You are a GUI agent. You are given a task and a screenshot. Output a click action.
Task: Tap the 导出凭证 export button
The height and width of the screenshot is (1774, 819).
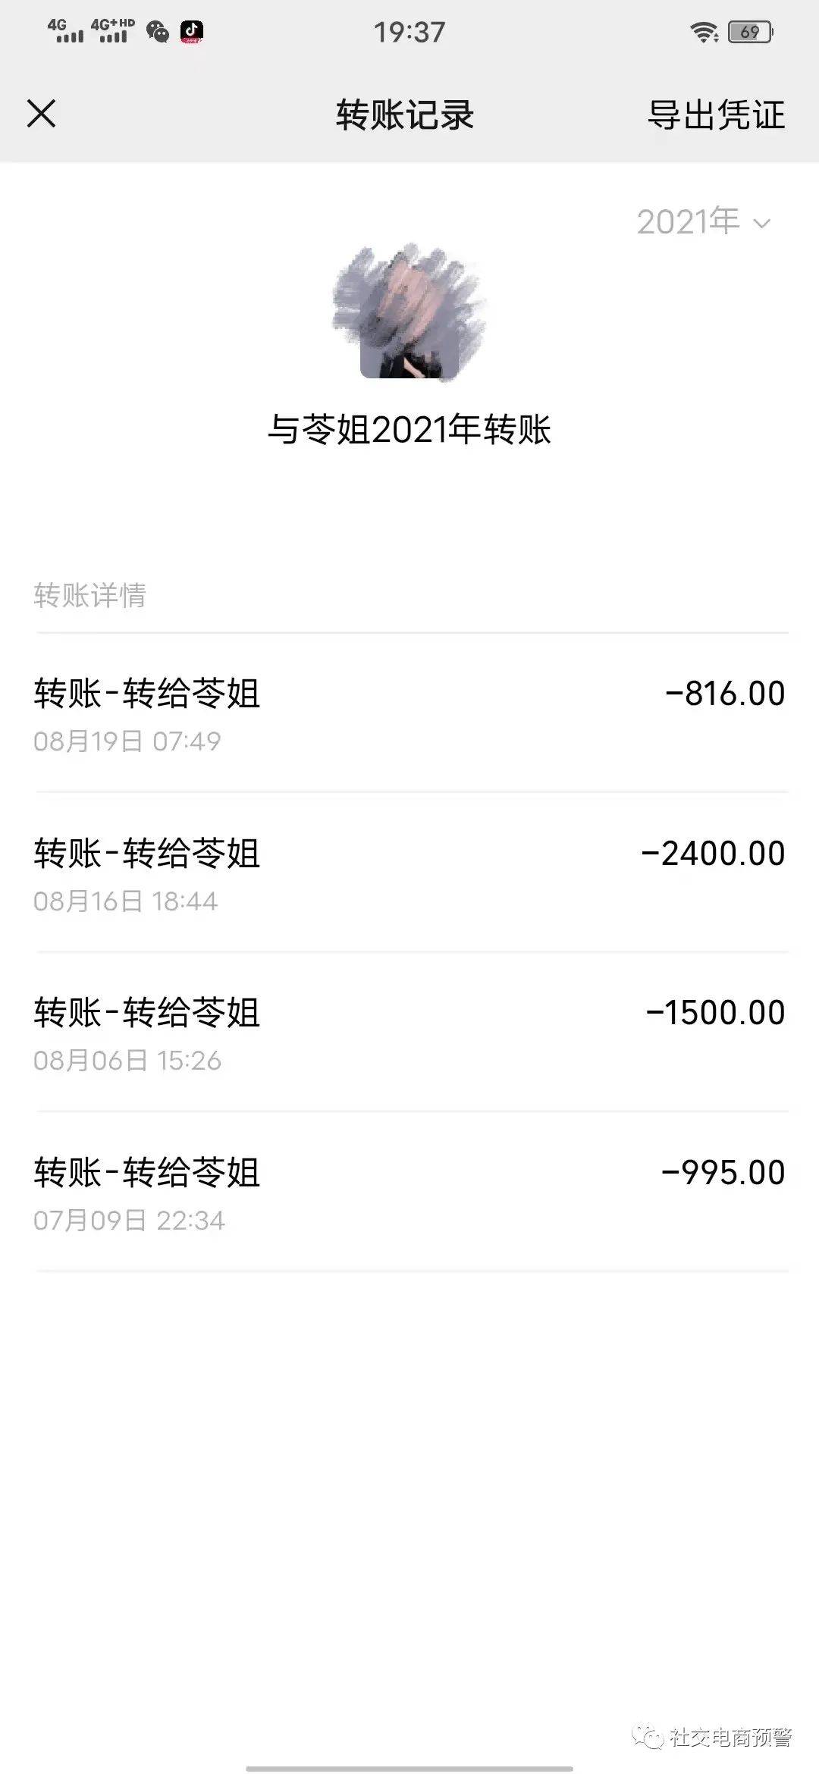coord(716,115)
